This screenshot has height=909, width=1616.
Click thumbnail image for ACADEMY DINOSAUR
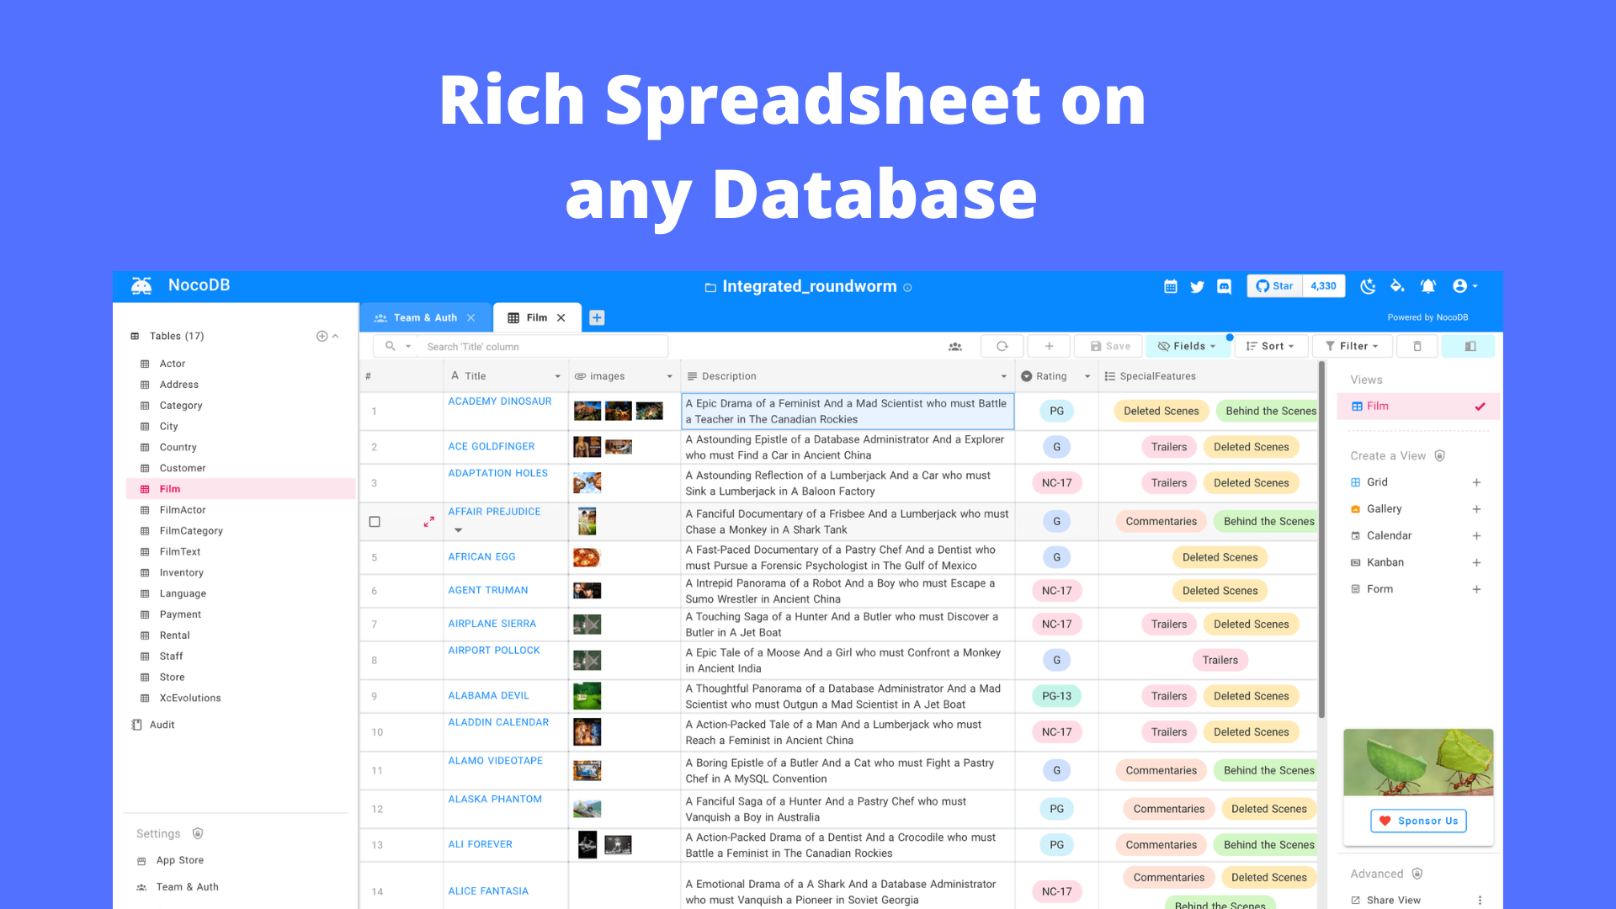click(586, 411)
